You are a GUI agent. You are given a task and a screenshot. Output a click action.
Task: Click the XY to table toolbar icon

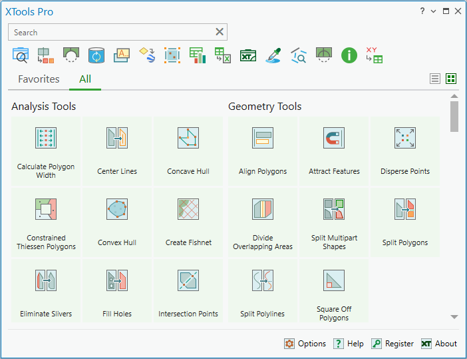(x=375, y=55)
